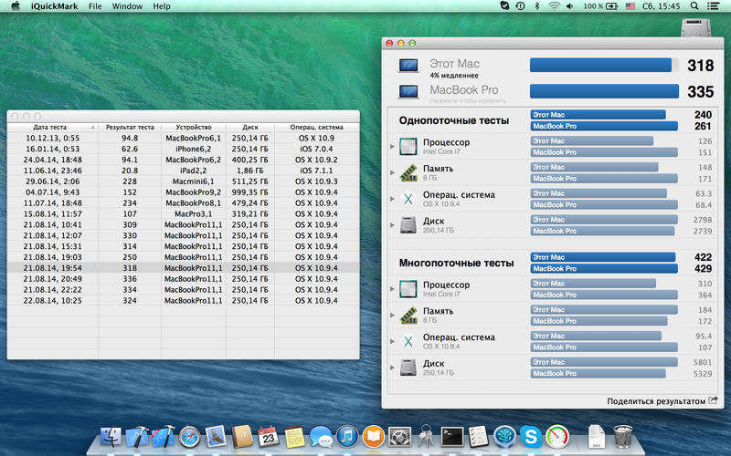Click Bluetooth icon in menu bar

click(x=536, y=6)
